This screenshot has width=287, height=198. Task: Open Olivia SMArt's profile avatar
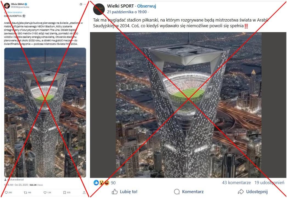point(7,5)
